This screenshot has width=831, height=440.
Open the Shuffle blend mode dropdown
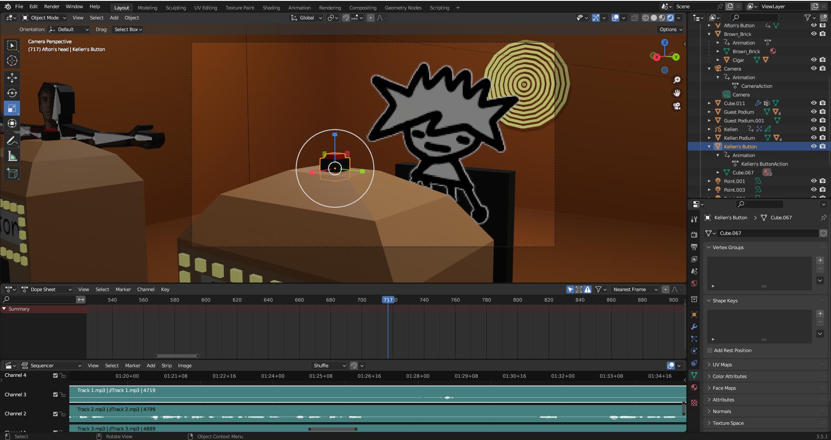point(328,366)
